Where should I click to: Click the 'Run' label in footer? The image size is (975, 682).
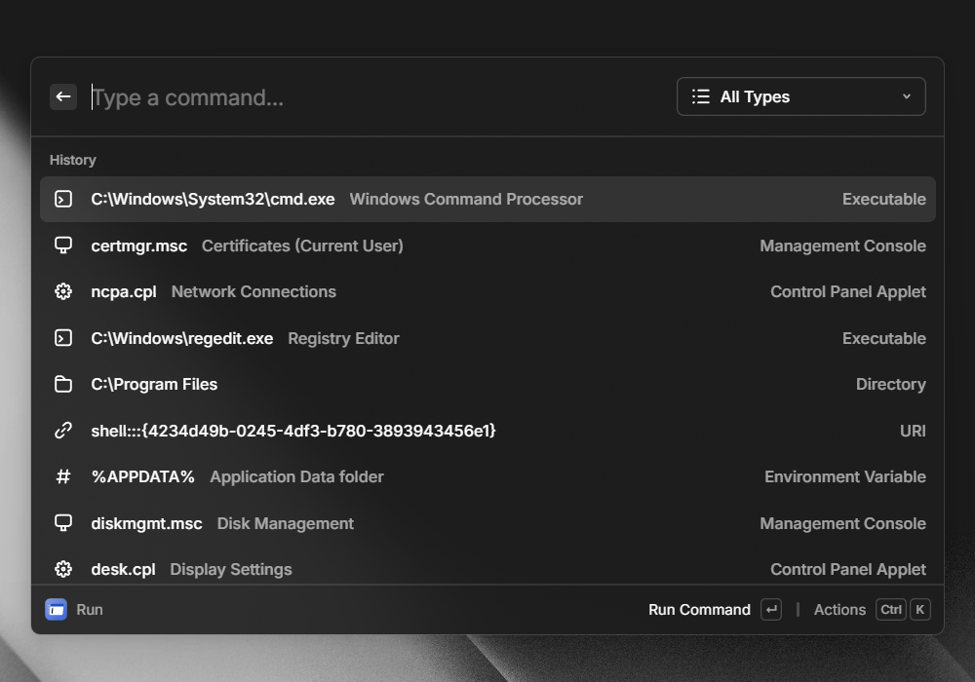pos(90,610)
